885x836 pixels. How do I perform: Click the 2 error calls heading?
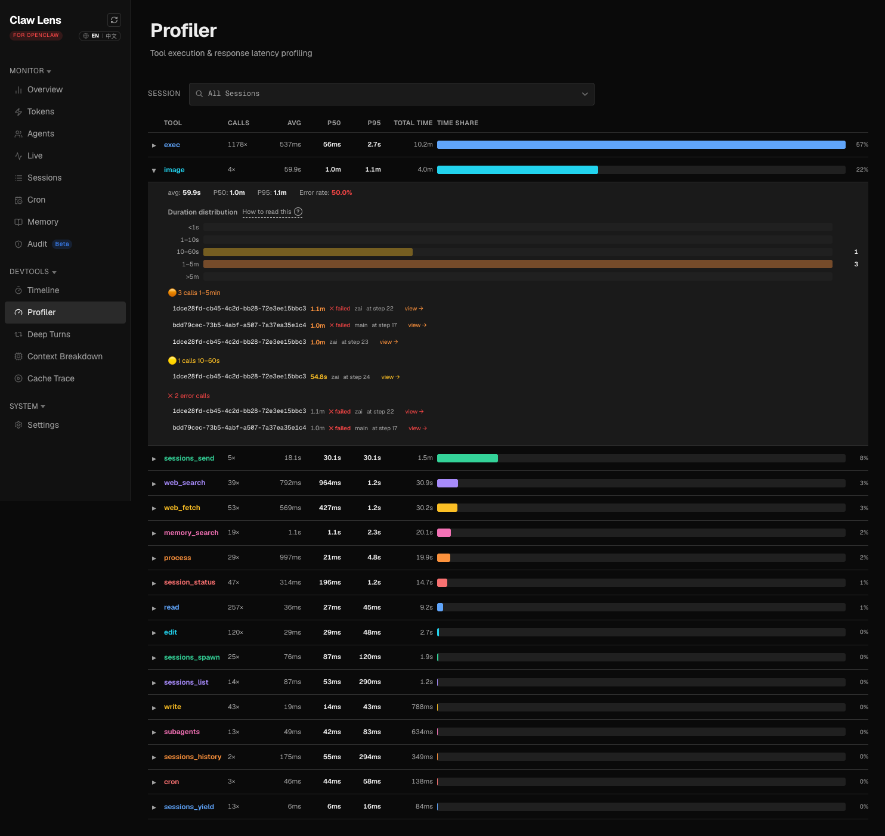(188, 396)
